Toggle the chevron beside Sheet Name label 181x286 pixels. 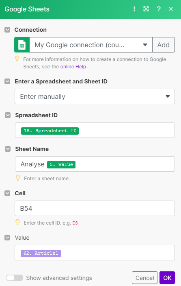click(x=8, y=149)
